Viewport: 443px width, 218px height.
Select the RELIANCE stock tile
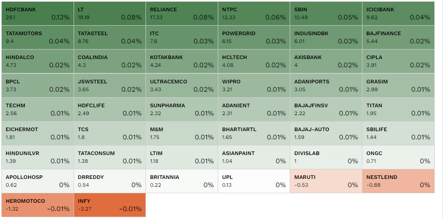tap(182, 13)
